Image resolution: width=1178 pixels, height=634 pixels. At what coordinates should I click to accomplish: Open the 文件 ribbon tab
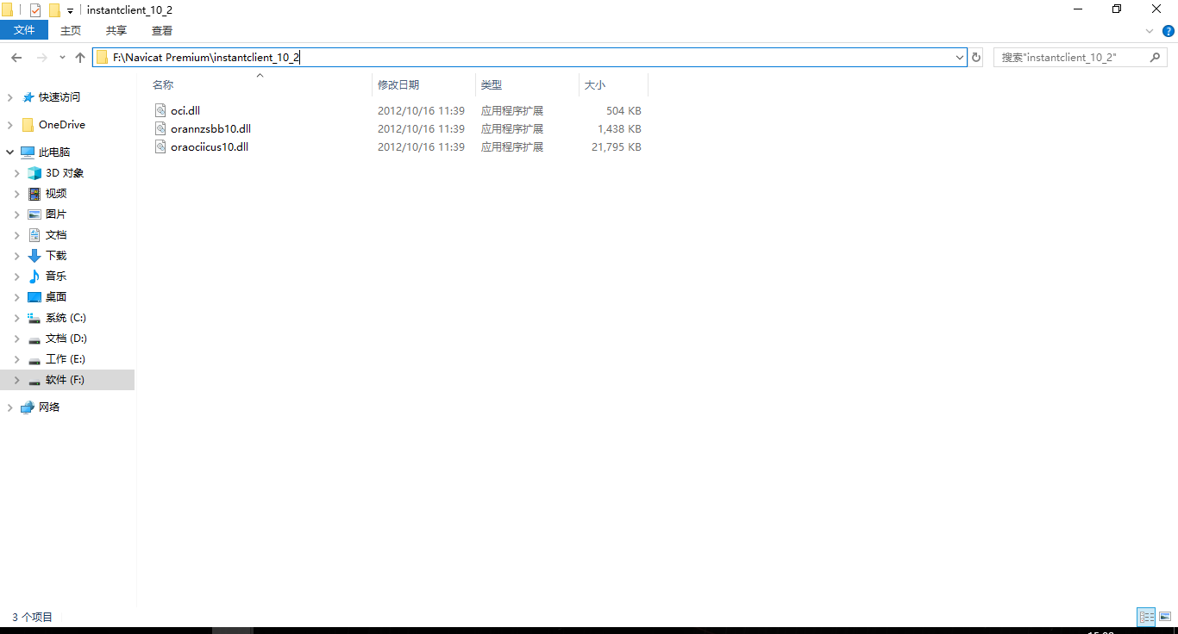click(24, 30)
